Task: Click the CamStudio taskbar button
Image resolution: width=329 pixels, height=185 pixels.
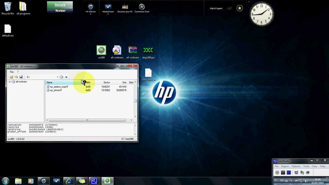Action: pyautogui.click(x=94, y=181)
